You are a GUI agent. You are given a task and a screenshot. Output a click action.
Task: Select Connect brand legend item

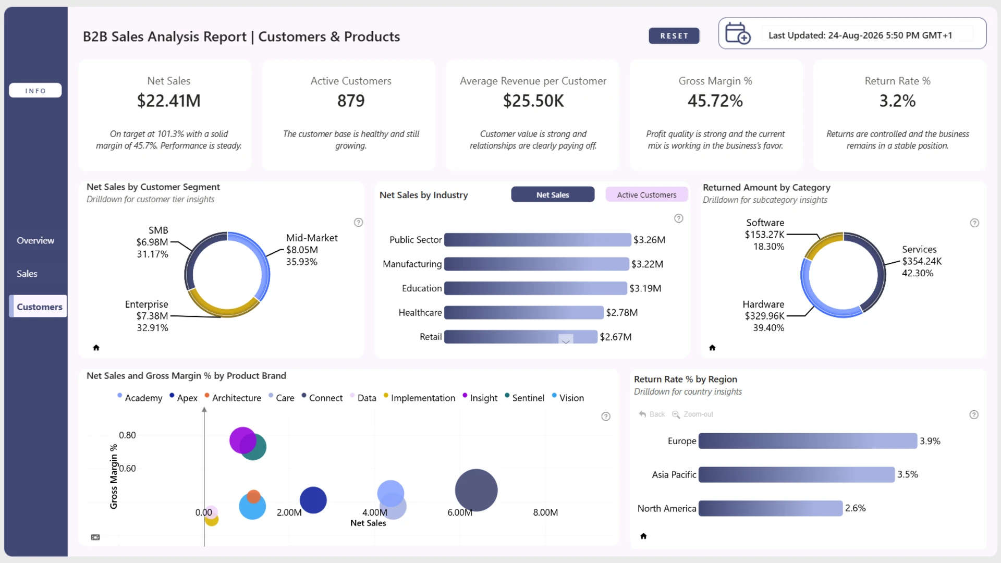322,398
